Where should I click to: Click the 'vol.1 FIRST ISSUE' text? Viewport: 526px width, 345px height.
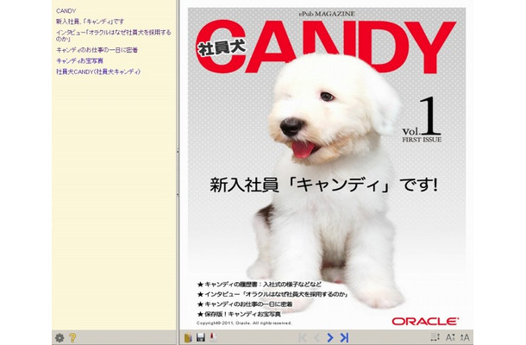coord(422,120)
